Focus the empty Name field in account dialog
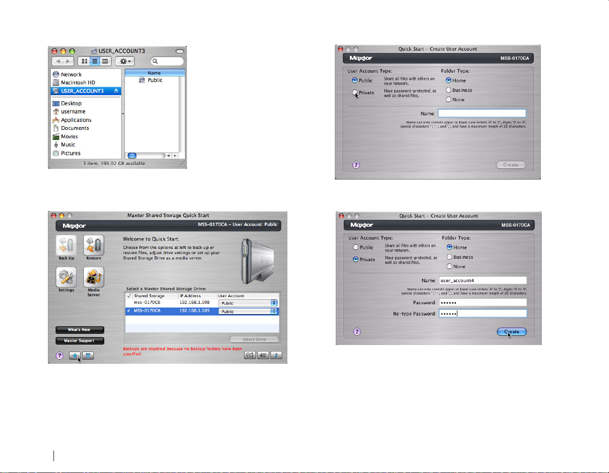Screen dimensions: 609x473 click(482, 113)
